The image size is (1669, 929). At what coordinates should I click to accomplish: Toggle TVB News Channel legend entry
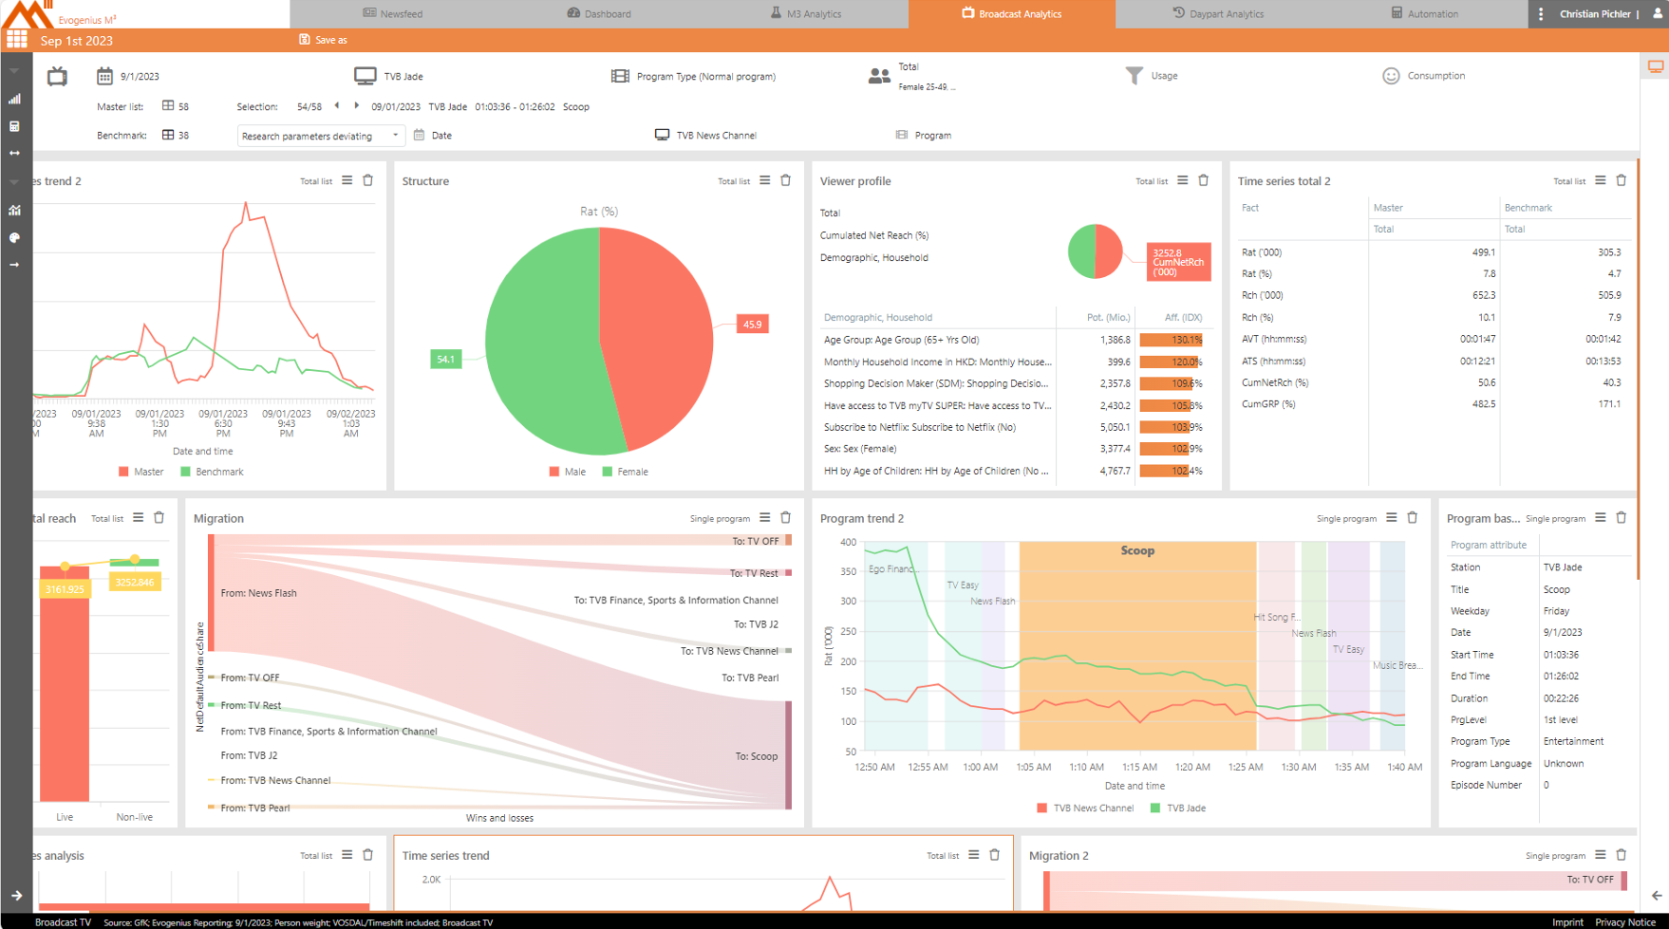(1085, 808)
